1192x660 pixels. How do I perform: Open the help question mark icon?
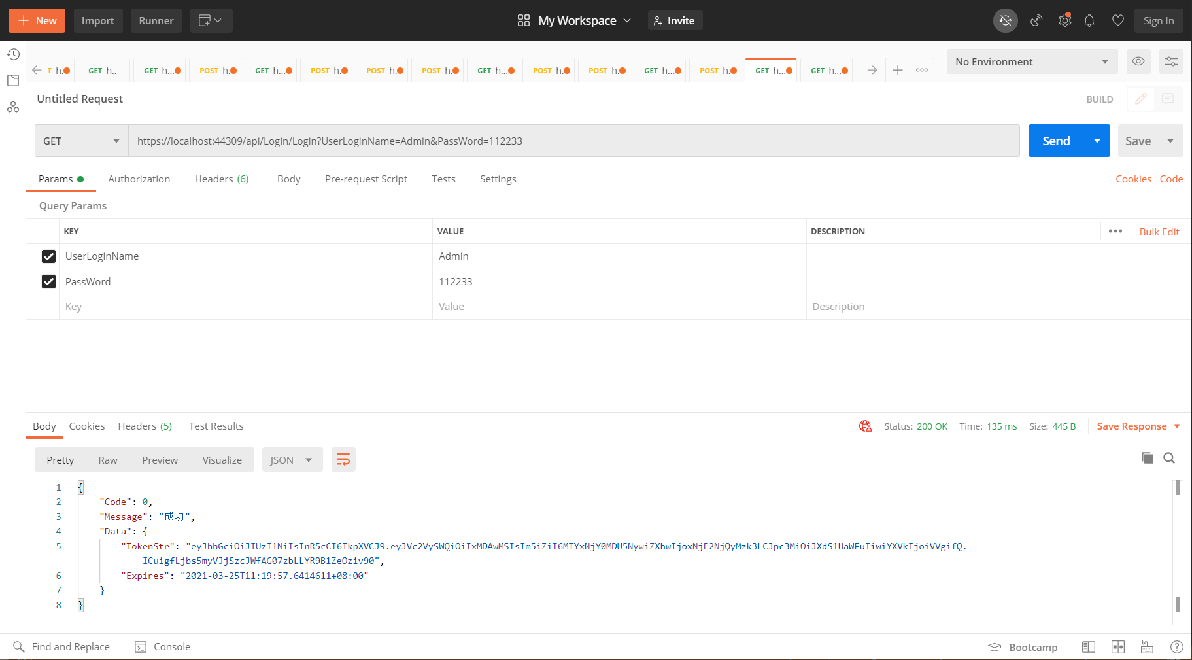[1176, 647]
